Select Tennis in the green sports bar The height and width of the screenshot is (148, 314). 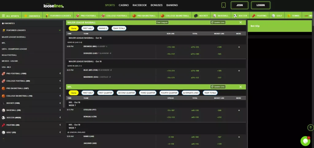point(293,16)
